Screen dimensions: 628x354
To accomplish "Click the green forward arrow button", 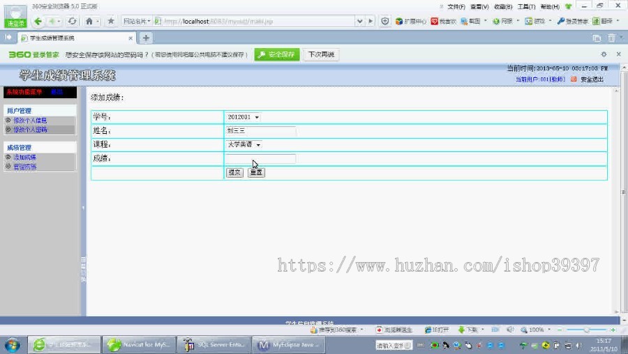I will (52, 21).
